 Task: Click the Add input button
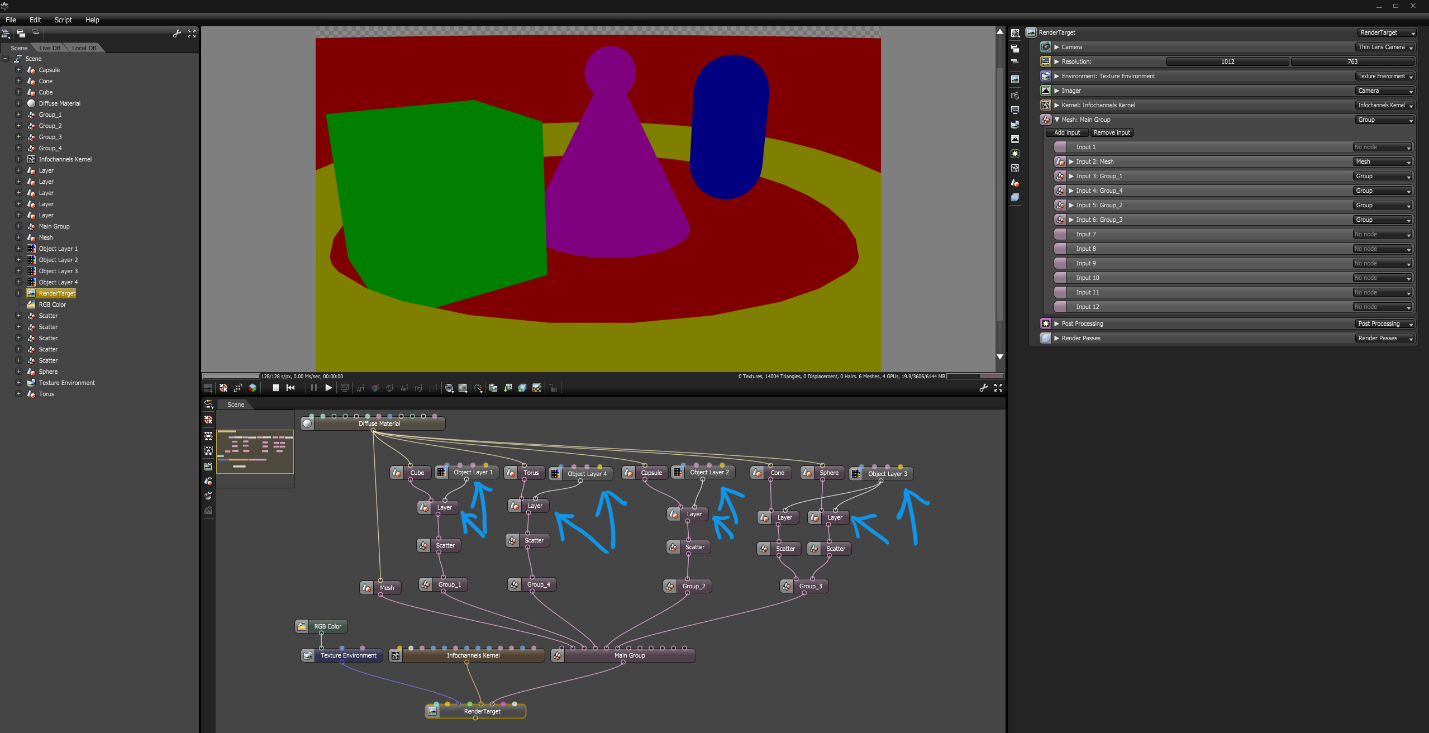(x=1066, y=132)
